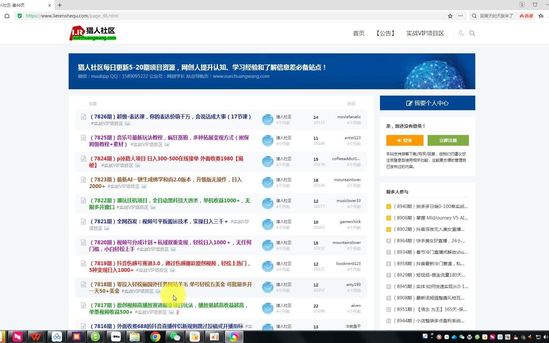The height and width of the screenshot is (343, 549).
Task: Click the network icon in the system tray
Action: (538, 337)
